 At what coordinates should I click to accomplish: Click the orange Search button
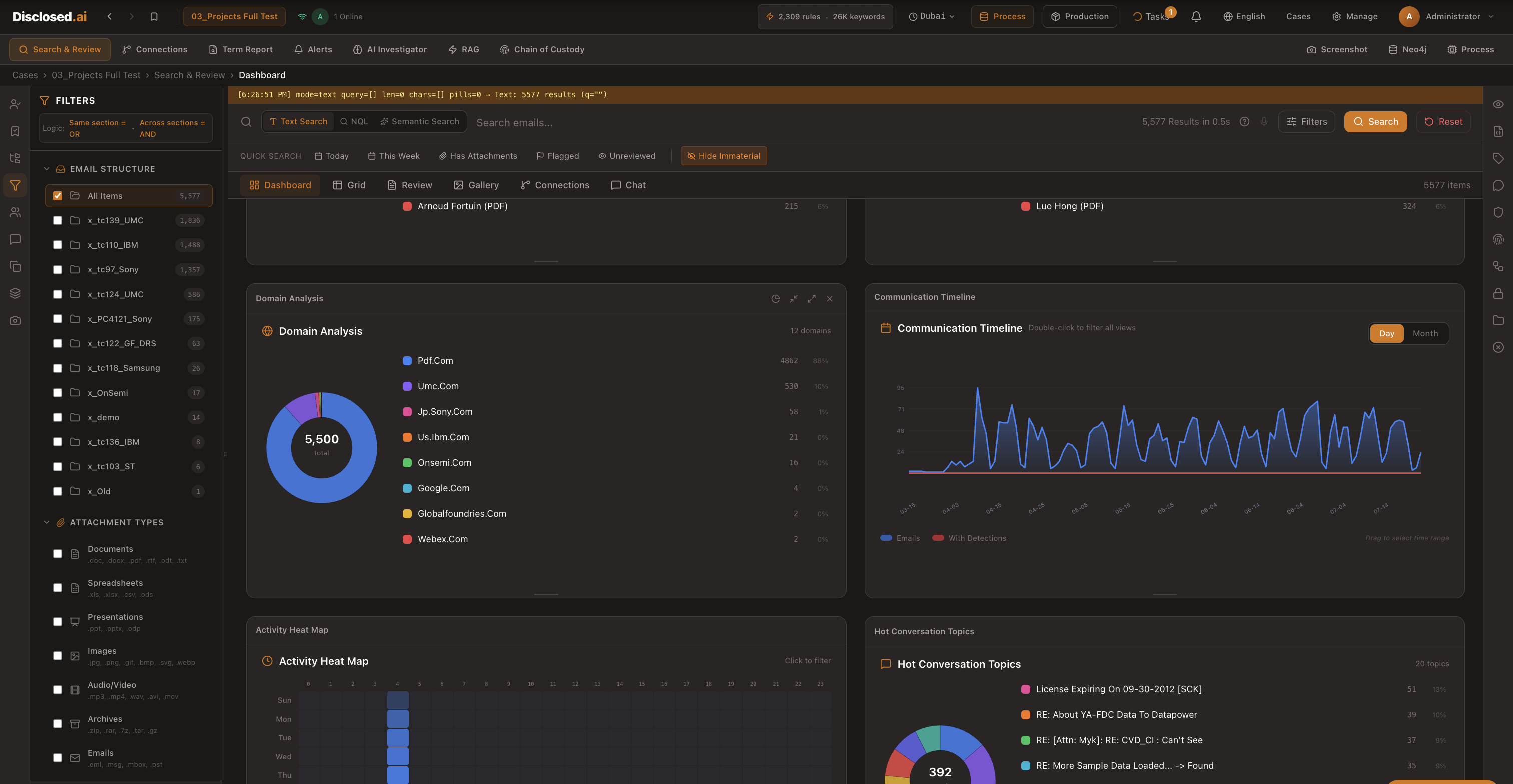pos(1375,122)
